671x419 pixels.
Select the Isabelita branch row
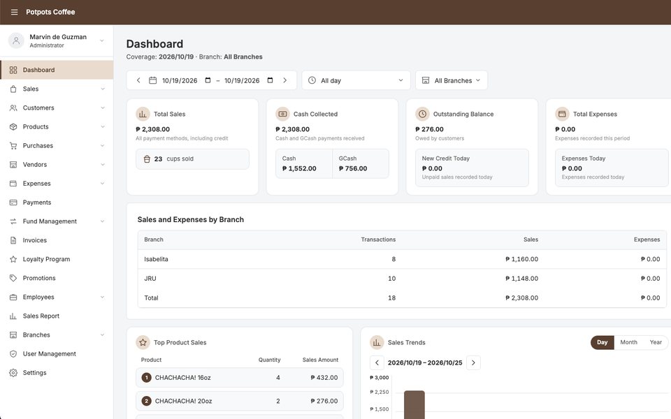(402, 259)
